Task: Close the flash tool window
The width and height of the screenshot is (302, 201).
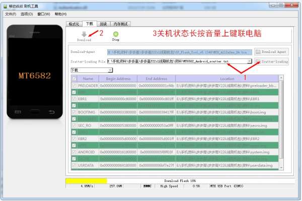Action: click(x=292, y=6)
